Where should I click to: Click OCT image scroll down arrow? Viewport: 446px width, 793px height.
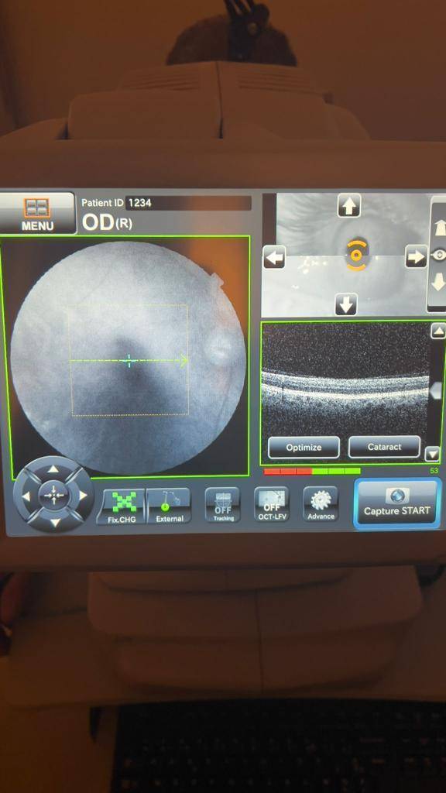coord(432,454)
